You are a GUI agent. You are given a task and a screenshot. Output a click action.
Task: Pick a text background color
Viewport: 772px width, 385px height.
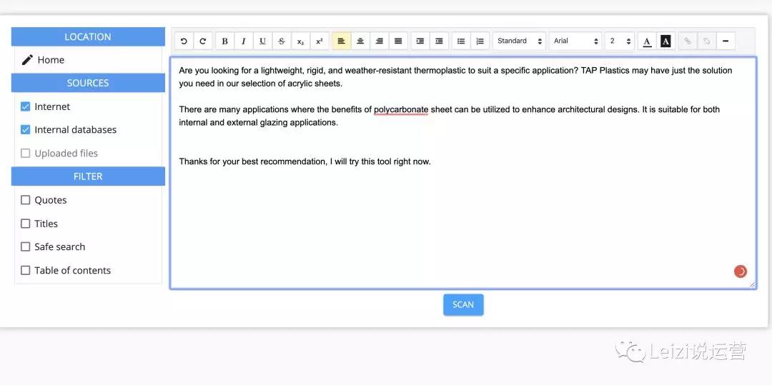665,41
